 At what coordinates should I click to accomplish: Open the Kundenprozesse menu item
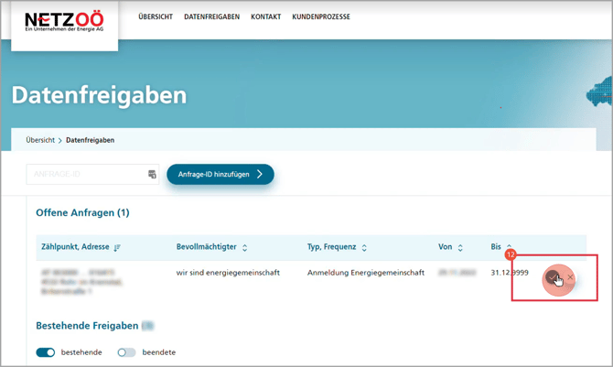[321, 17]
